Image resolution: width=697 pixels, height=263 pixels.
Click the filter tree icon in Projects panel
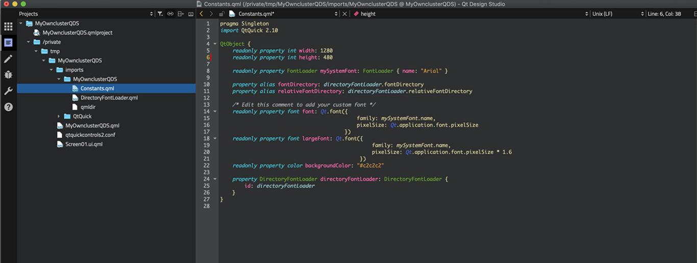160,14
